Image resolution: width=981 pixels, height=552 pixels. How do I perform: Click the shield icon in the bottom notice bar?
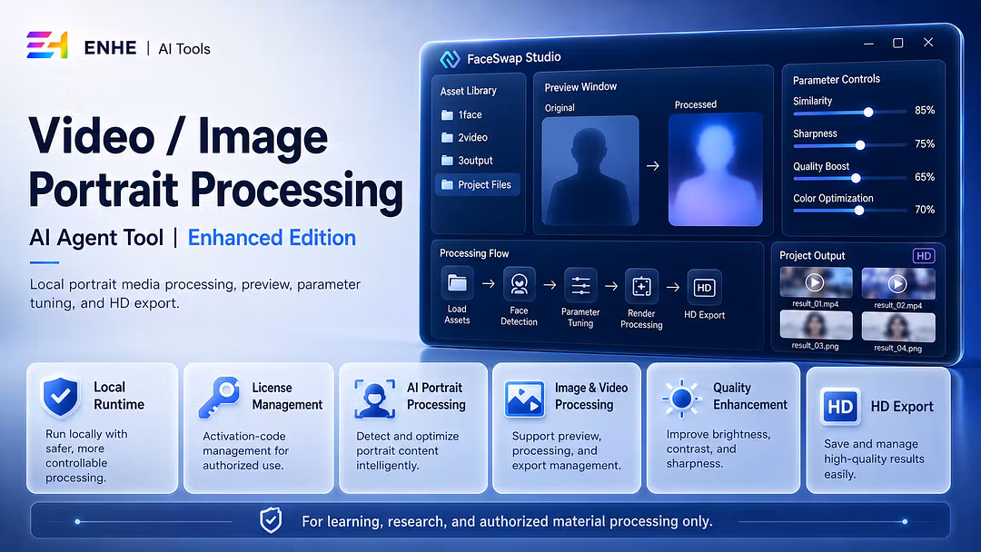pos(271,520)
